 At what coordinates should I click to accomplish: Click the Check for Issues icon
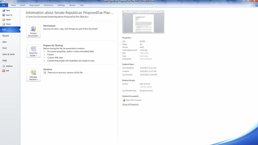point(33,49)
